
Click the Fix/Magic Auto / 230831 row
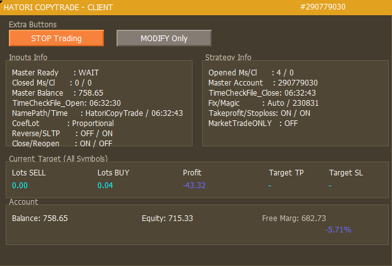pos(263,103)
